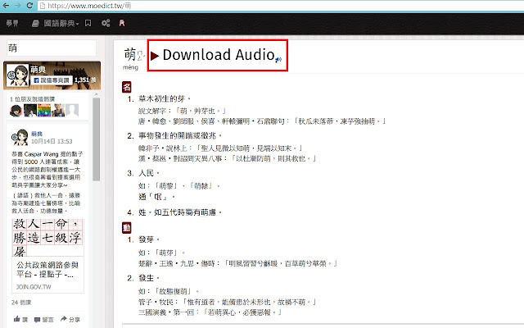Open the settings gears icon in the navbar
This screenshot has height=328, width=524.
click(x=106, y=23)
